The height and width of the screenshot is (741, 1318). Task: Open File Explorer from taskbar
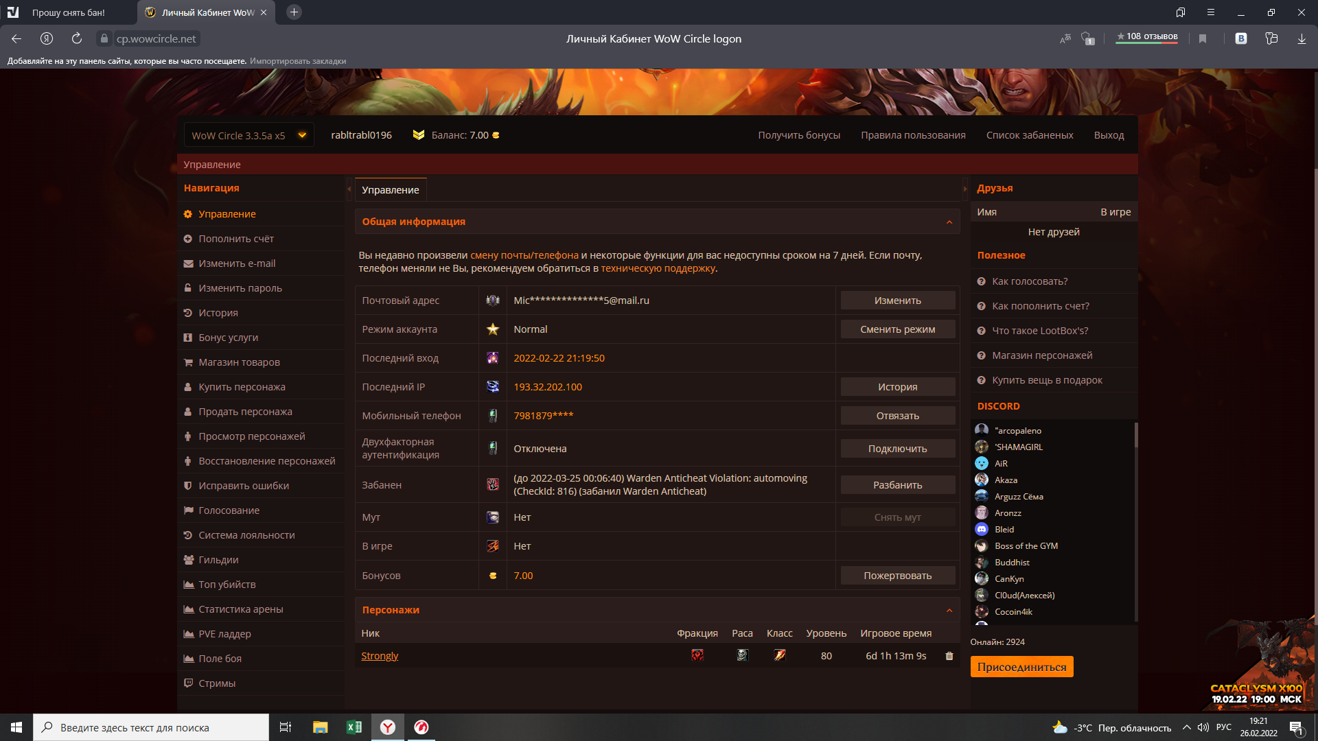pyautogui.click(x=320, y=727)
